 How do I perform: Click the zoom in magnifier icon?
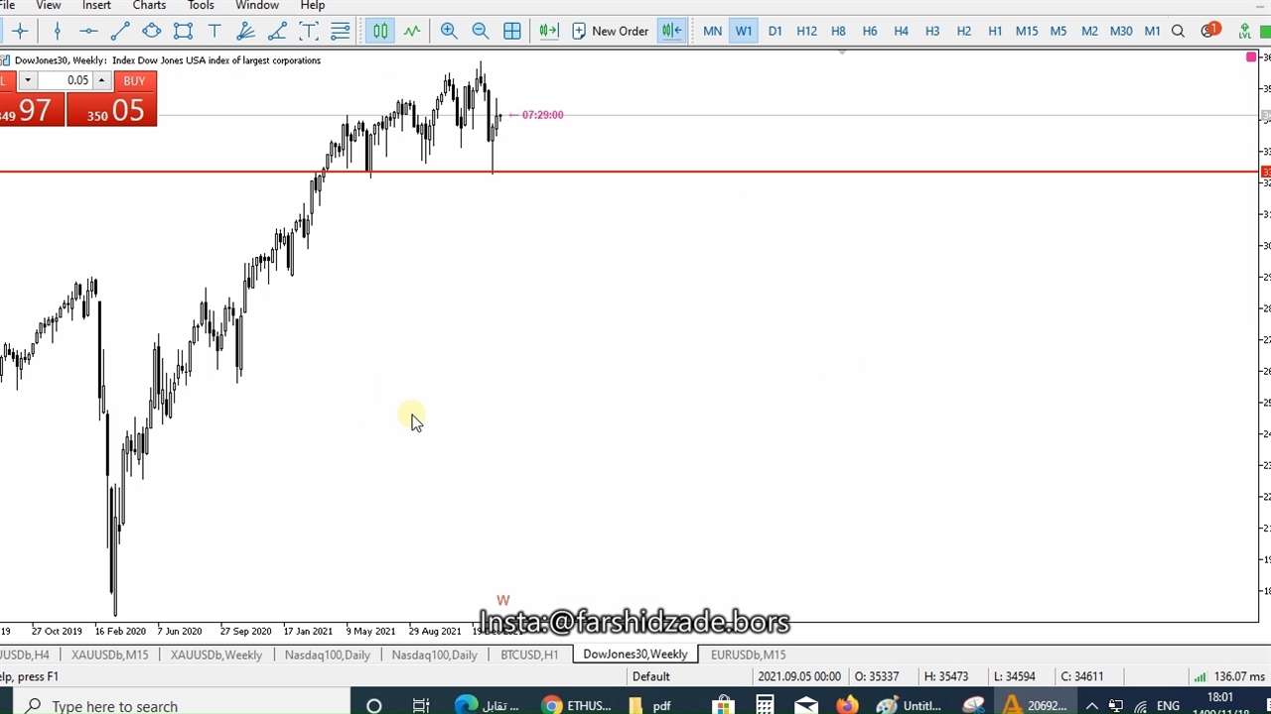tap(449, 31)
